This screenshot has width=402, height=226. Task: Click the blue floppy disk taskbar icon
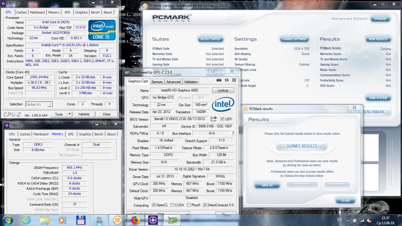click(x=81, y=220)
